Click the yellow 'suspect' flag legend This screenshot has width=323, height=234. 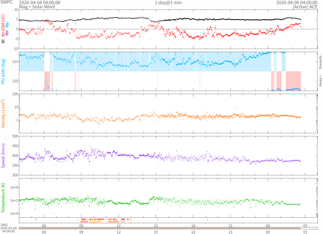(95, 221)
